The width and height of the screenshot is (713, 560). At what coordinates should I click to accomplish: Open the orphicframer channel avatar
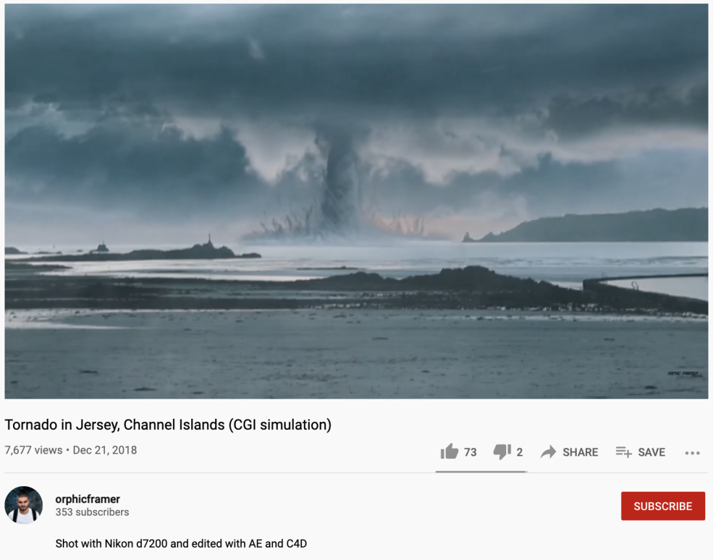tap(23, 505)
